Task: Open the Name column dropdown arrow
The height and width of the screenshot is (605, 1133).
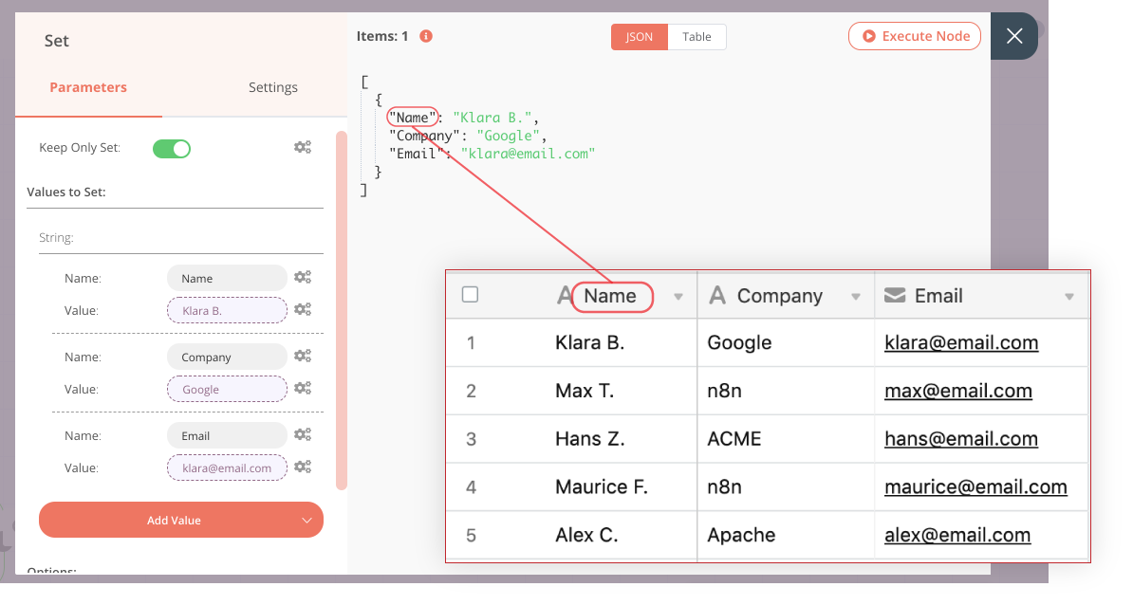Action: (x=678, y=297)
